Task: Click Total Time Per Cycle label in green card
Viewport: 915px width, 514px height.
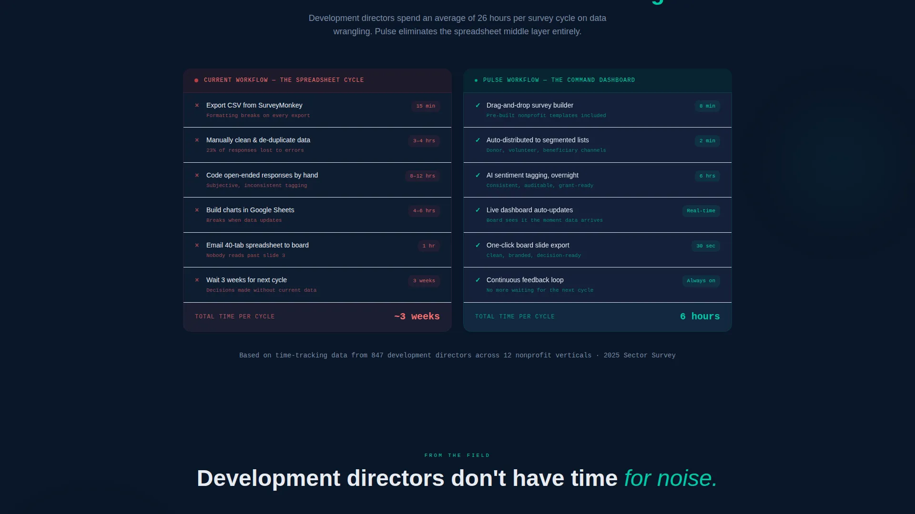Action: [x=515, y=316]
